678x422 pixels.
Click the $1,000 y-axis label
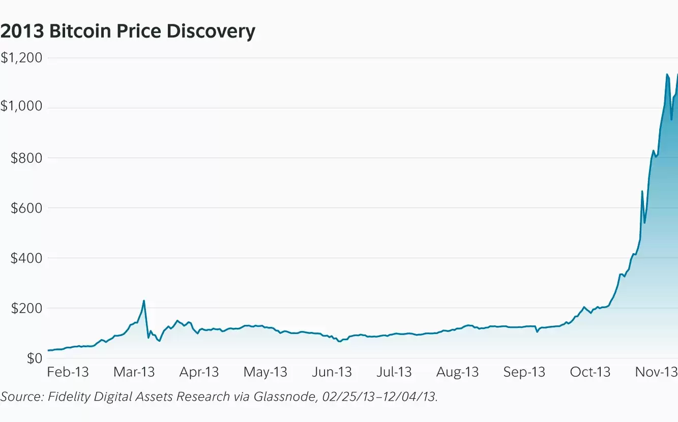[21, 108]
